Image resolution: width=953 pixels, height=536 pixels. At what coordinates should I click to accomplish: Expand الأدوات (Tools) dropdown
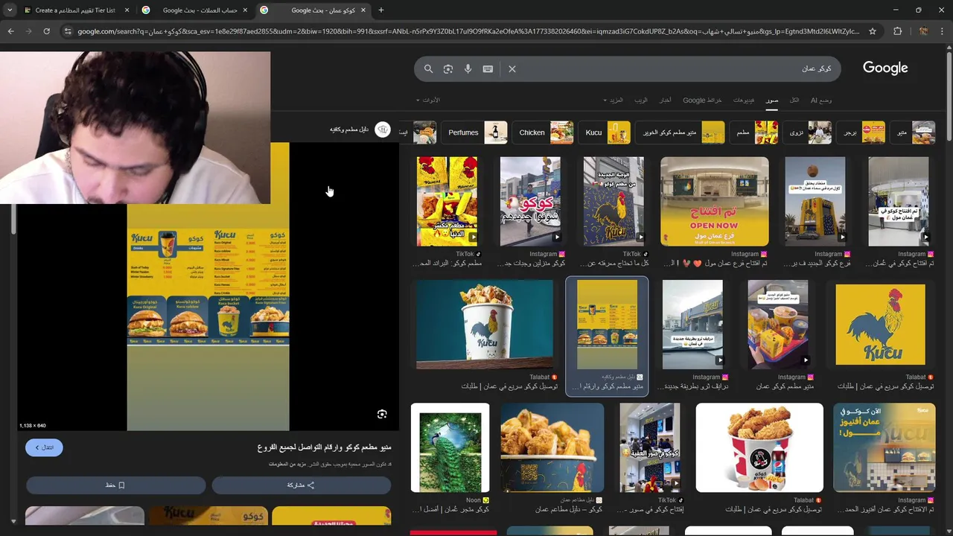pyautogui.click(x=428, y=100)
